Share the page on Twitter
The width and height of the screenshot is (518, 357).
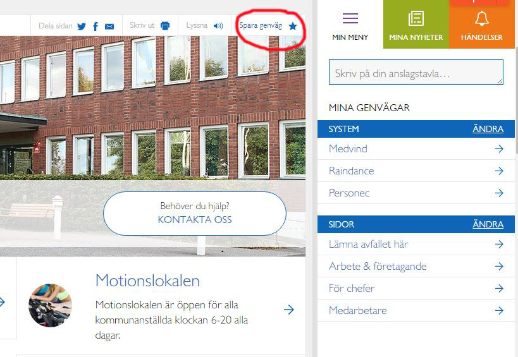81,27
